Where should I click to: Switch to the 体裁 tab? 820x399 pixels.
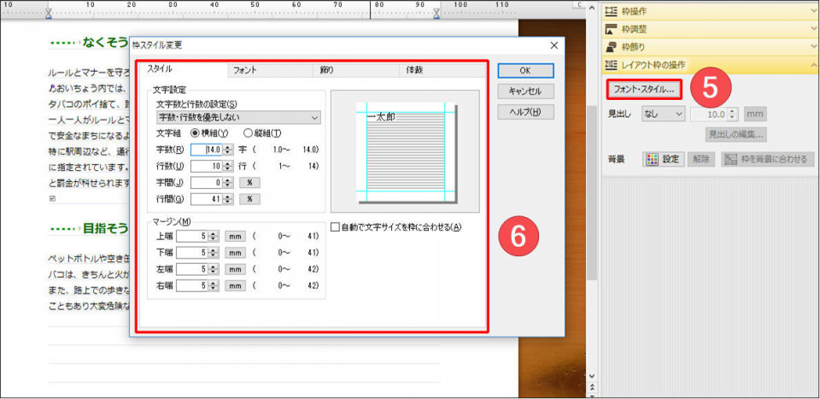(x=442, y=70)
